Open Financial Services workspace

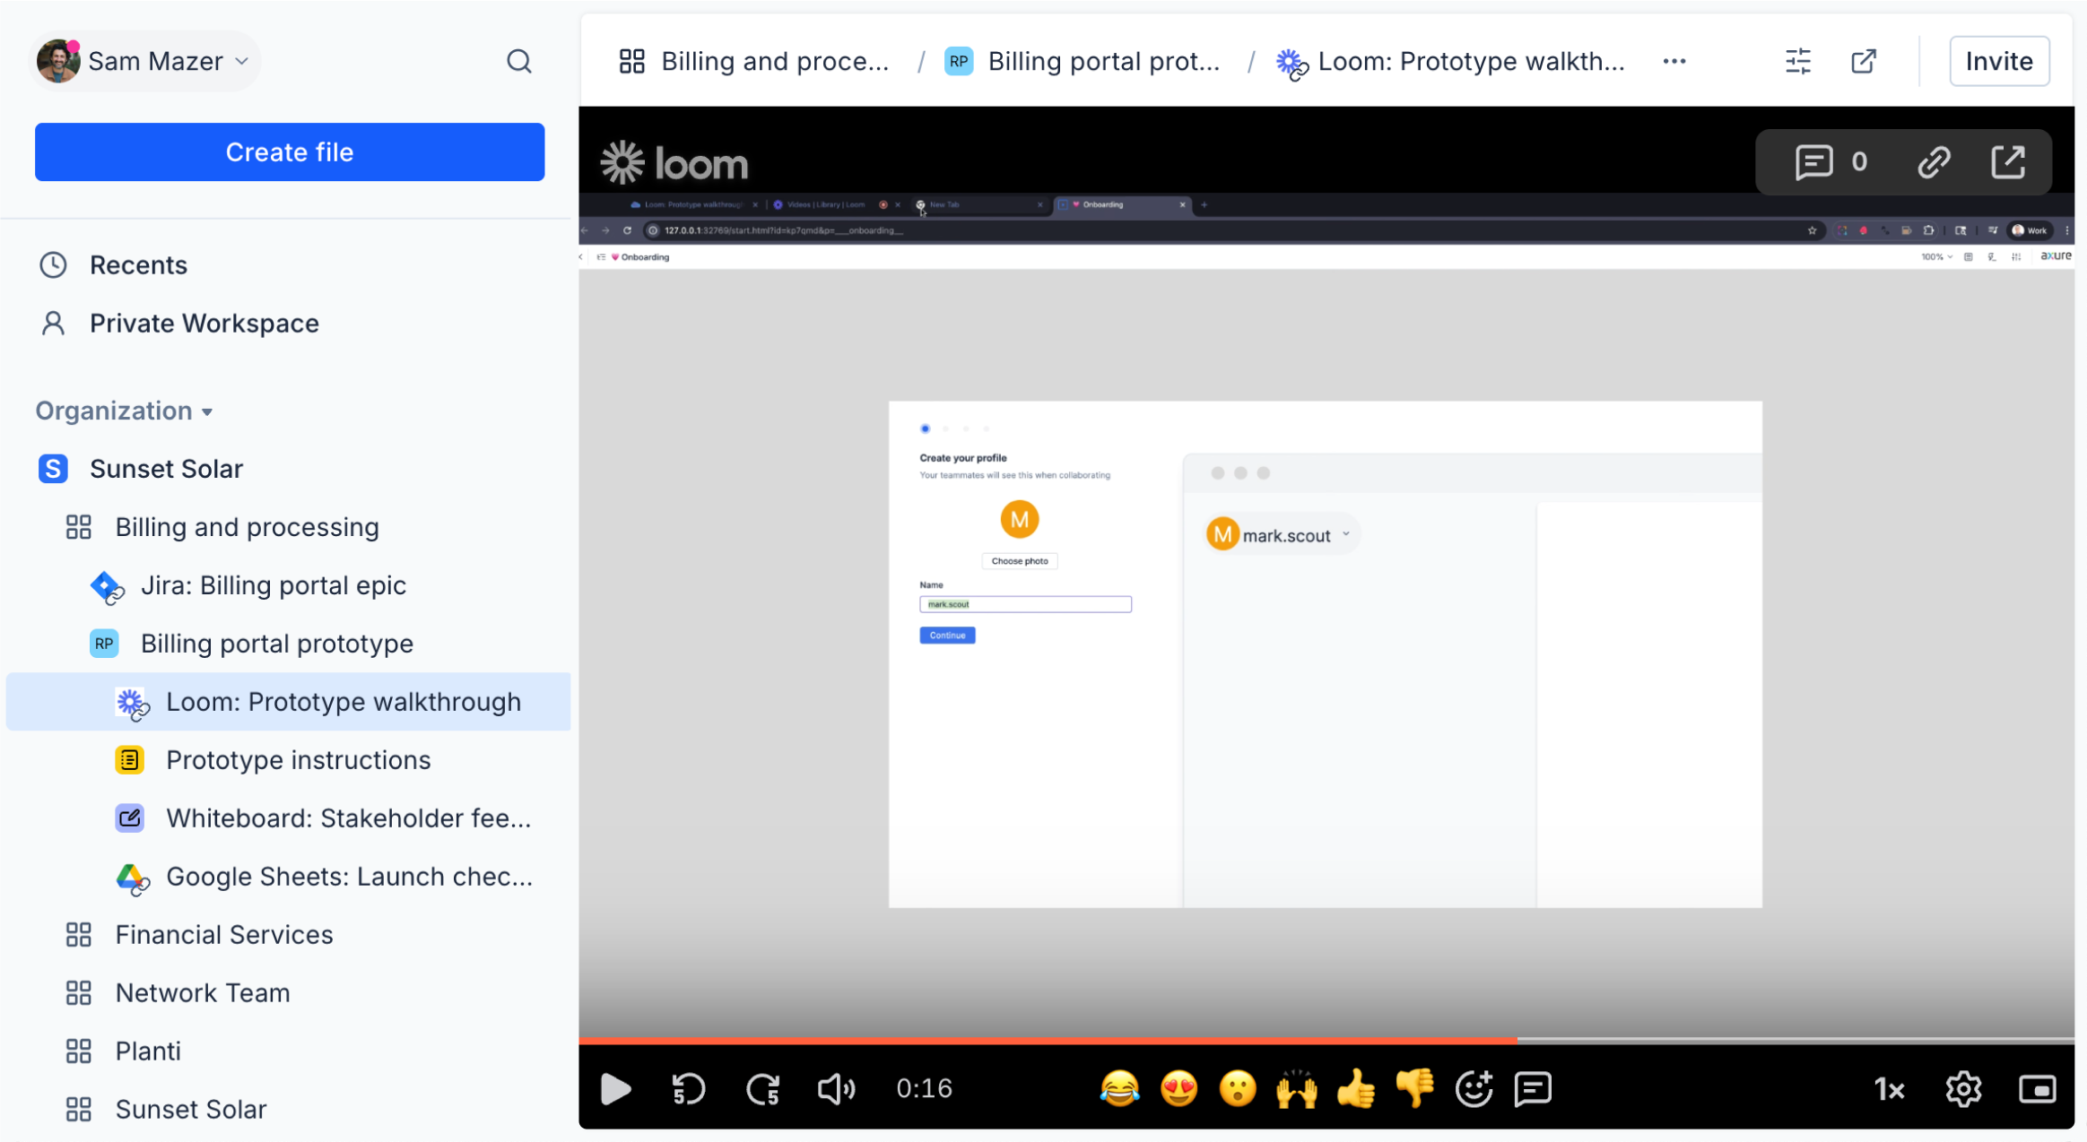[x=199, y=935]
